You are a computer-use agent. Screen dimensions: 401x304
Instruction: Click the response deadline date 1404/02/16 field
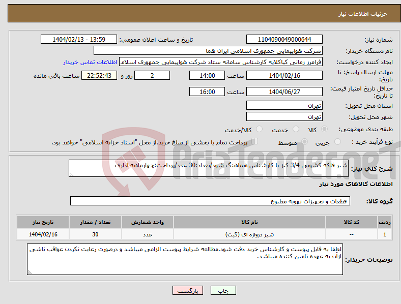click(x=284, y=75)
